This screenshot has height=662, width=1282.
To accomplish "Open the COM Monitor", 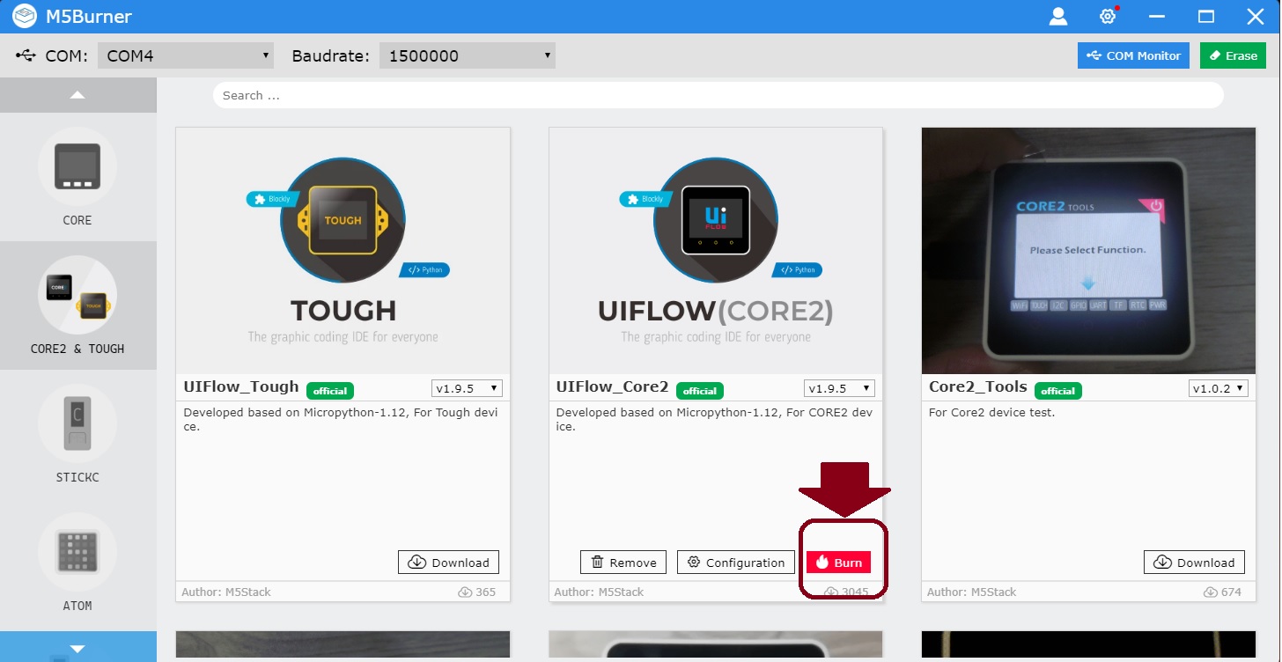I will (x=1133, y=55).
